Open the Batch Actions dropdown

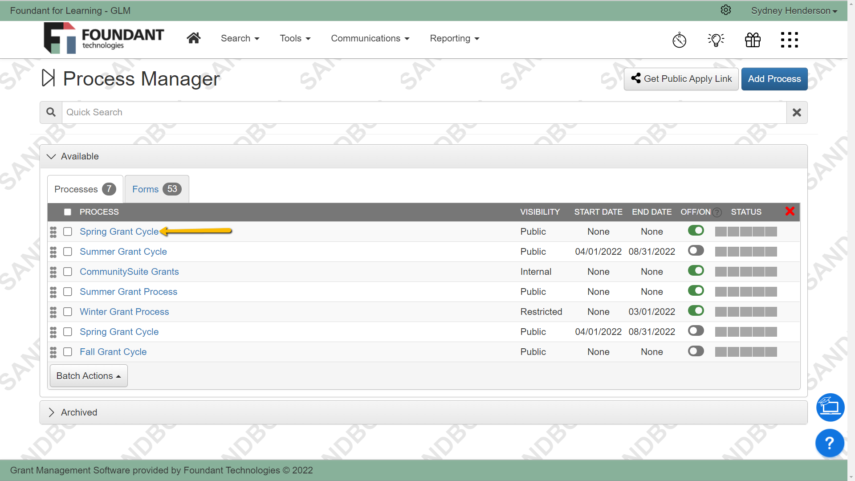(89, 376)
